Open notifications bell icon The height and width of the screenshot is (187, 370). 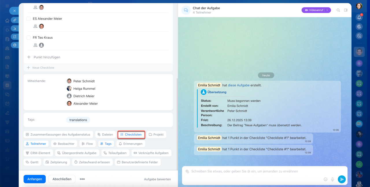point(359,17)
